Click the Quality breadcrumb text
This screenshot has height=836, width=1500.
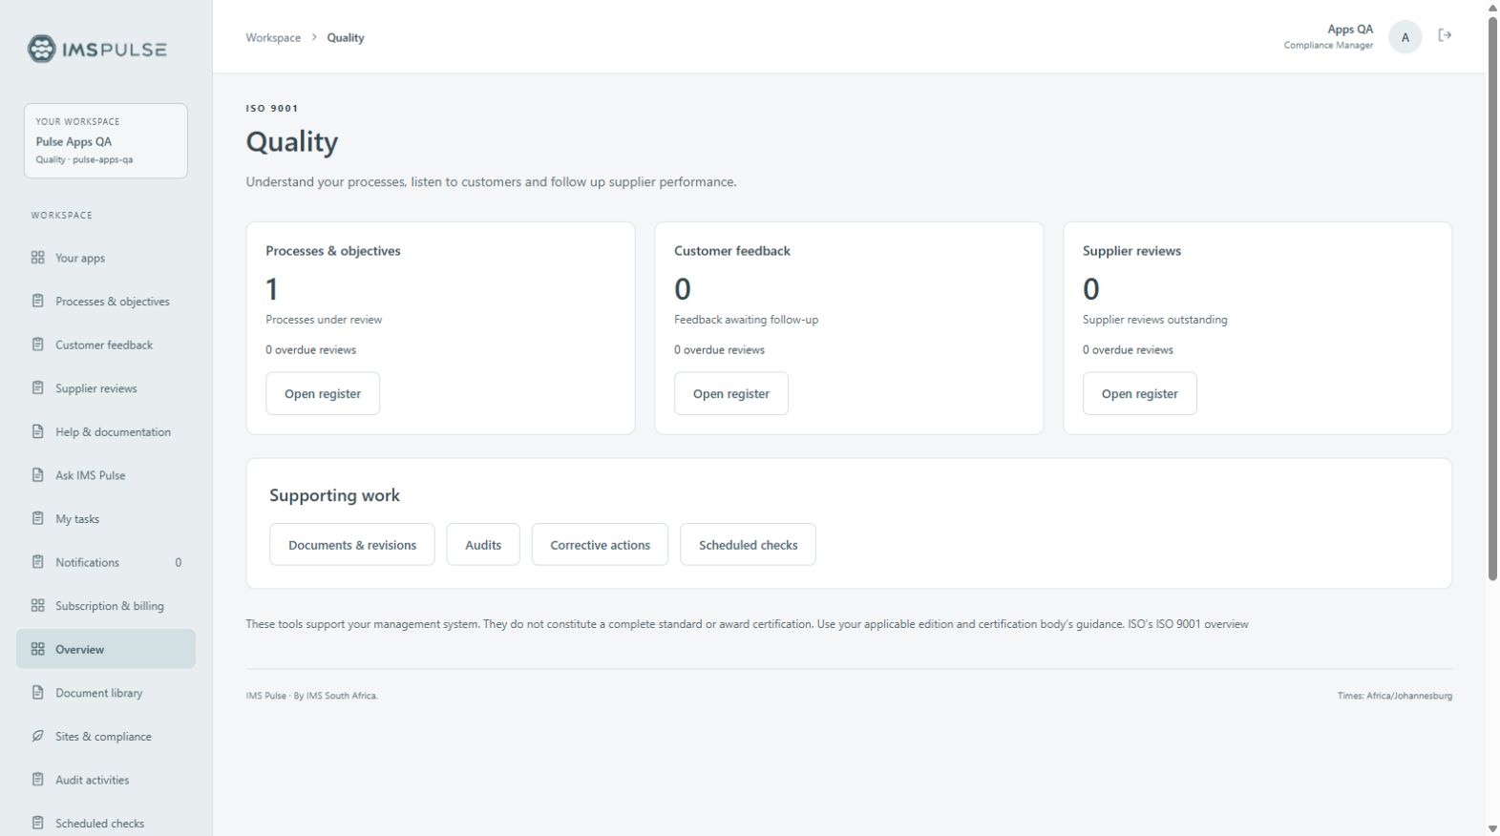click(346, 37)
